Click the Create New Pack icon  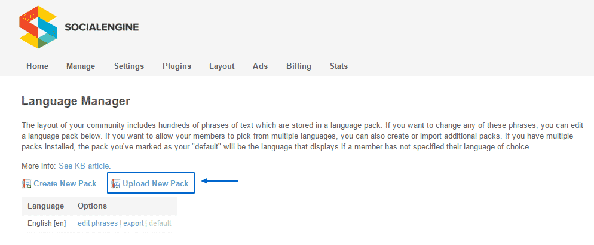tap(26, 184)
